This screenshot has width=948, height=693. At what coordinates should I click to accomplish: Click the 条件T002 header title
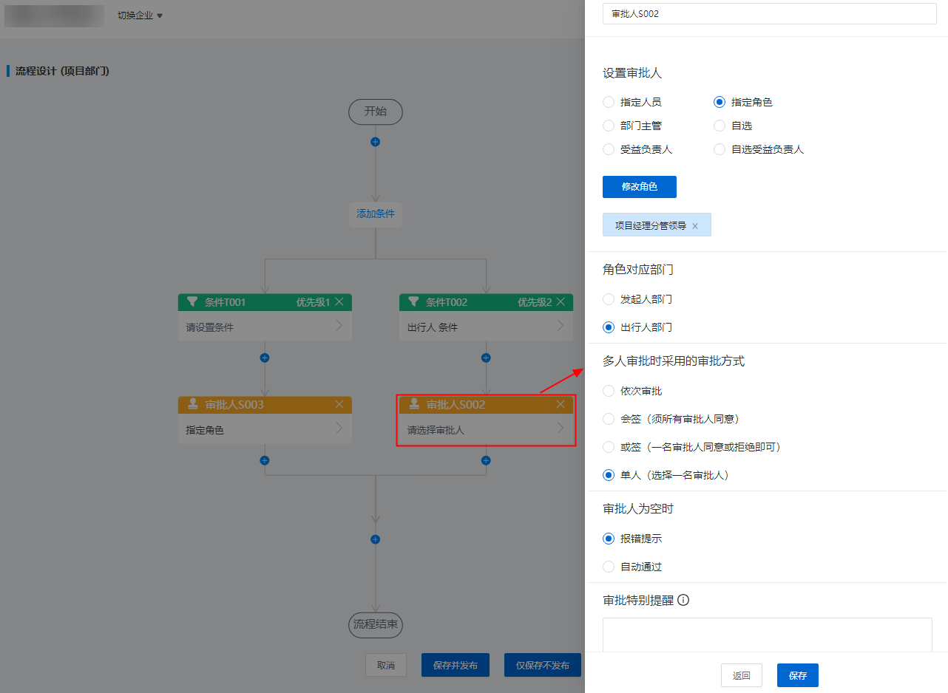click(447, 302)
